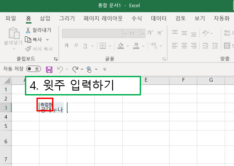Click the Undo arrow
Image resolution: width=234 pixels, height=166 pixels.
tap(60, 69)
